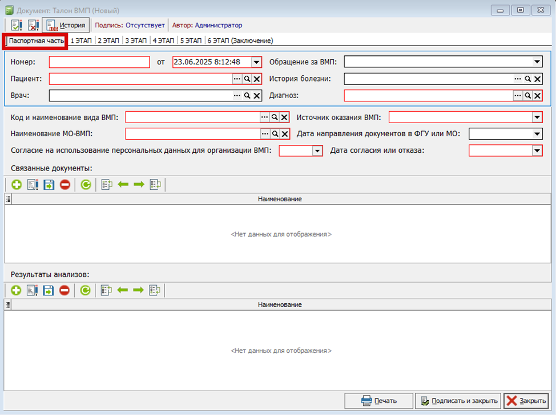
Task: Expand the Дата согласия или отказа dropdown
Action: click(537, 151)
